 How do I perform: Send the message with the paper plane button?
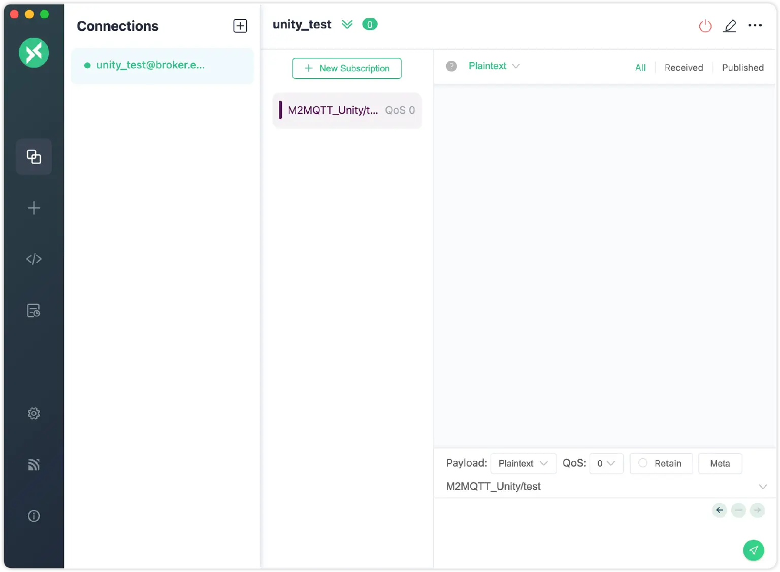pyautogui.click(x=754, y=550)
